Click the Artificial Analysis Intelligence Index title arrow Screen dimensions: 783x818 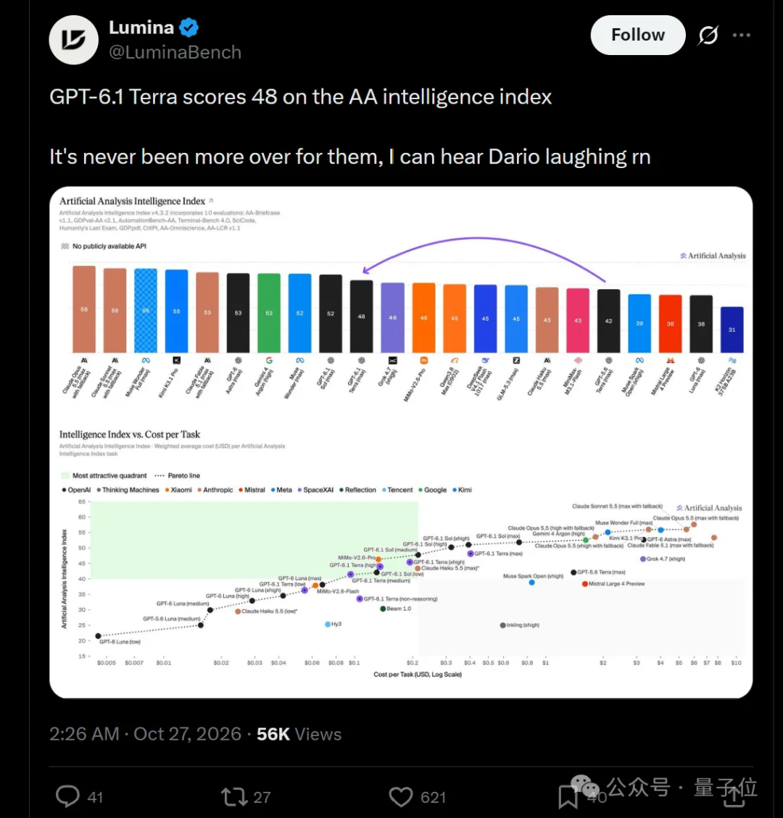tap(211, 201)
